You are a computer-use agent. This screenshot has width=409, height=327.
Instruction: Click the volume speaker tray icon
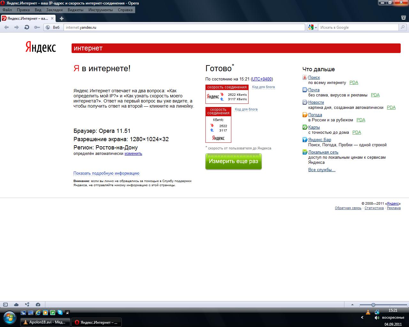377,318
